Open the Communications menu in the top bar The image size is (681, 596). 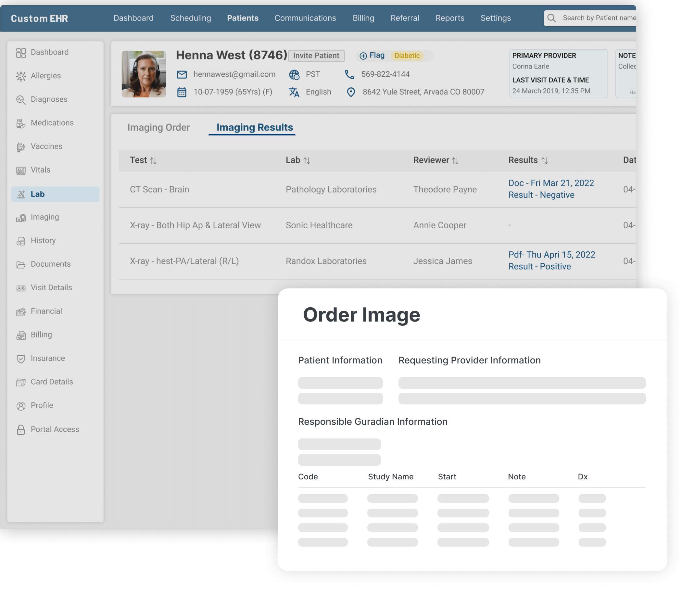[x=305, y=18]
